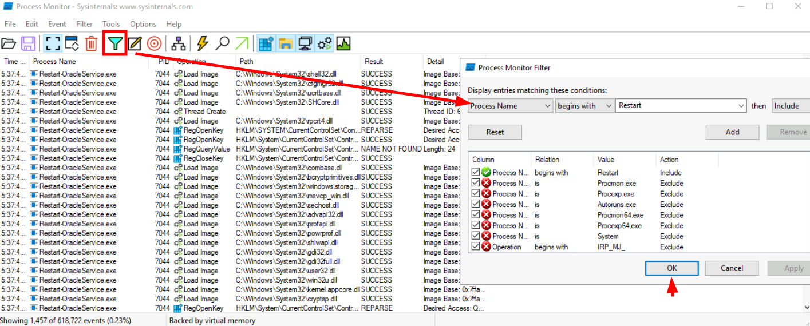
Task: Toggle the Capture events icon
Action: click(x=53, y=43)
